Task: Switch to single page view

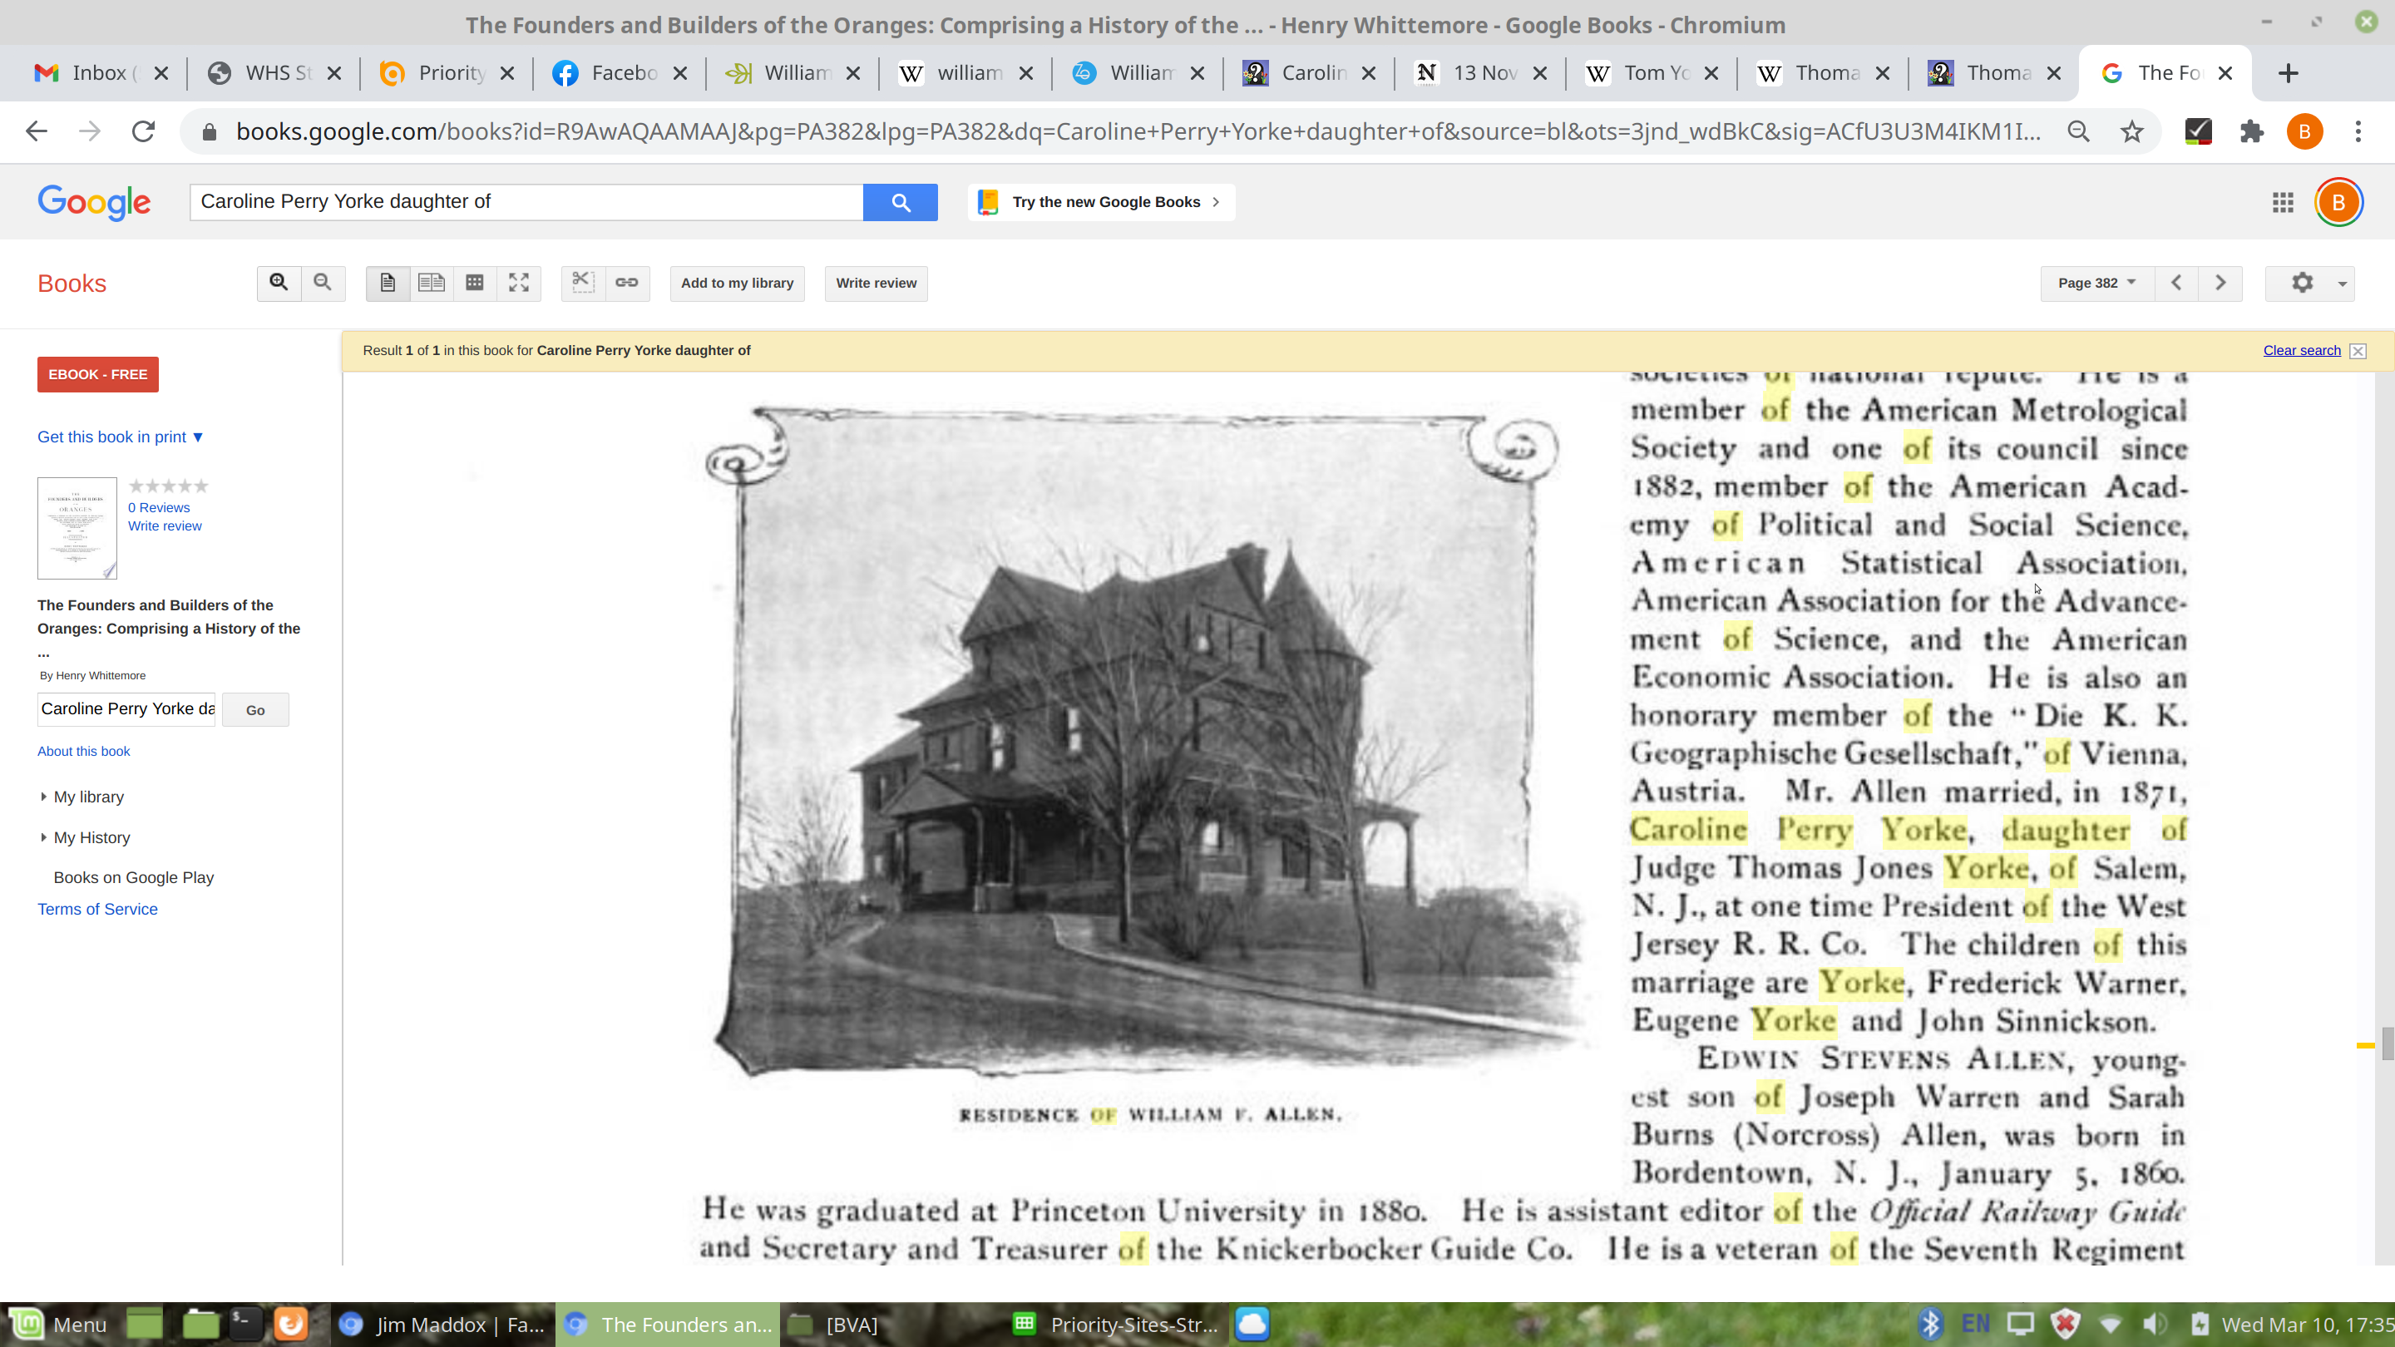Action: coord(388,283)
